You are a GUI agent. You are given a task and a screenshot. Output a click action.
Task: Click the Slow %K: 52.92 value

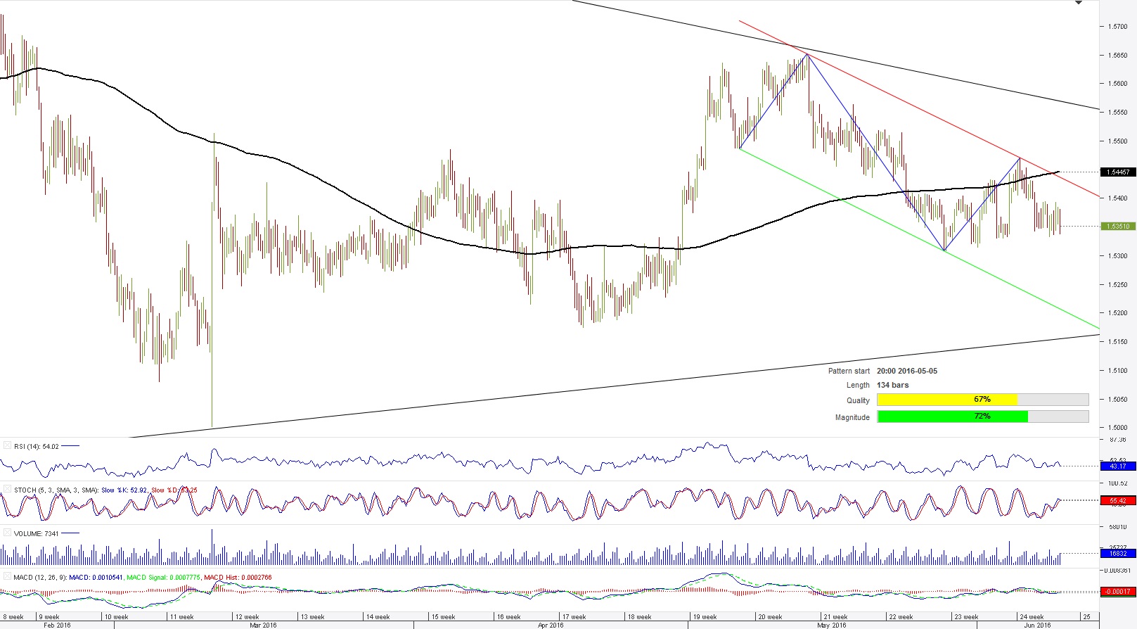[124, 490]
